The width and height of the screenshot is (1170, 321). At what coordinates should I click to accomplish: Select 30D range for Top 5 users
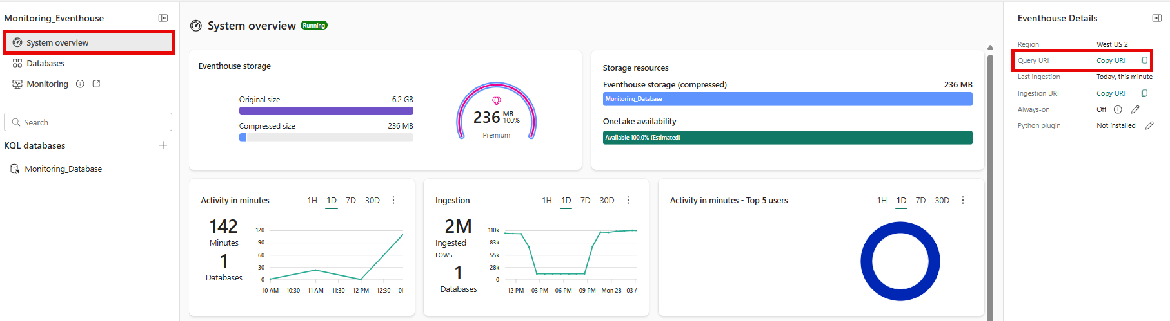942,201
